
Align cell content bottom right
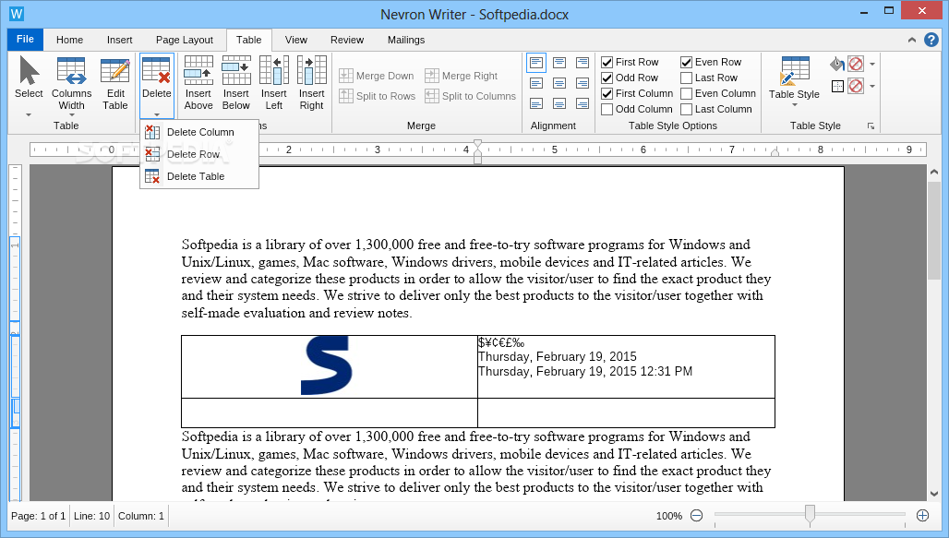tap(583, 104)
